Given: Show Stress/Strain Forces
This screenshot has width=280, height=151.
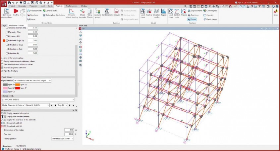Looking at the screenshot, I should click(31, 19).
